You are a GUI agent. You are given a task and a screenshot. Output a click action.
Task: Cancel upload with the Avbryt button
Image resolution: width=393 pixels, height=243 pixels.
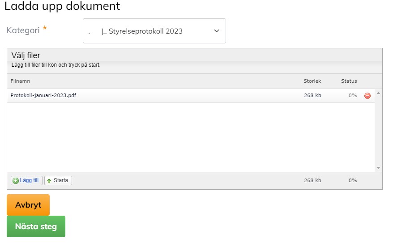(28, 205)
